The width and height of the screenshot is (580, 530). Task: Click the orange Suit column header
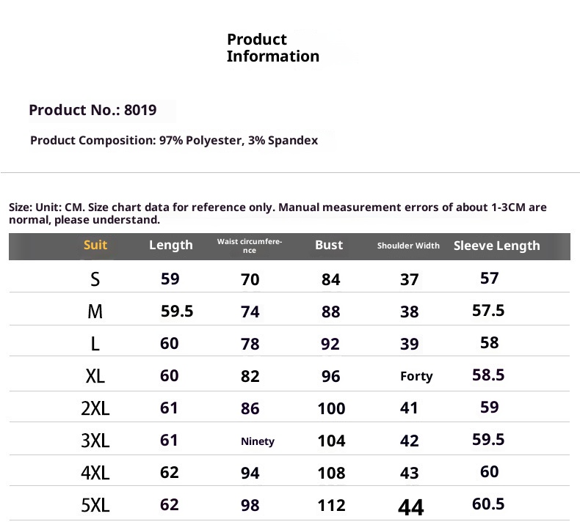coord(95,245)
